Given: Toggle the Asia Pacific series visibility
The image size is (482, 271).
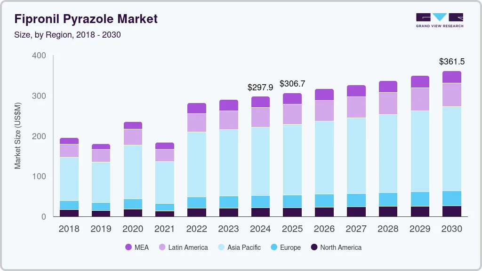Looking at the screenshot, I should pyautogui.click(x=221, y=247).
